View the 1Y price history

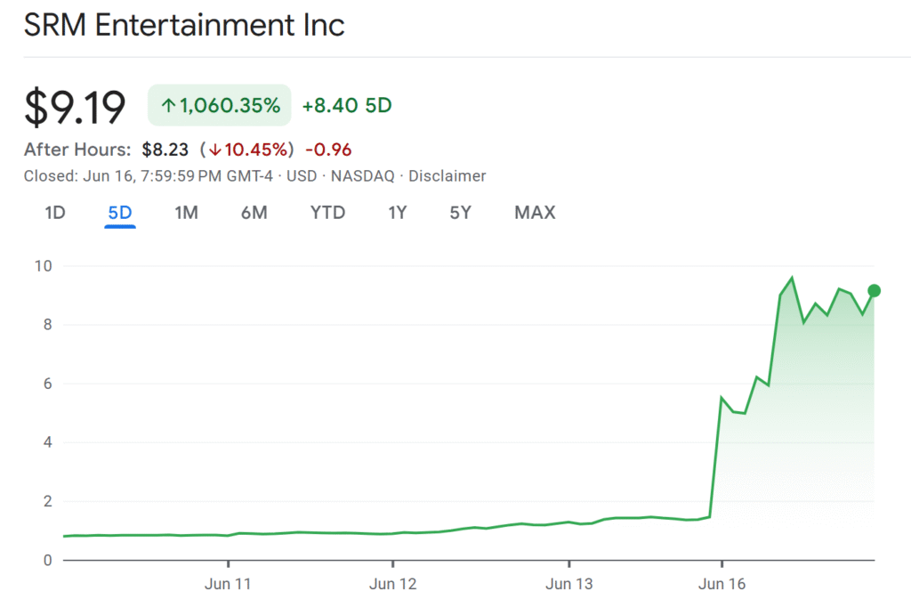point(398,213)
